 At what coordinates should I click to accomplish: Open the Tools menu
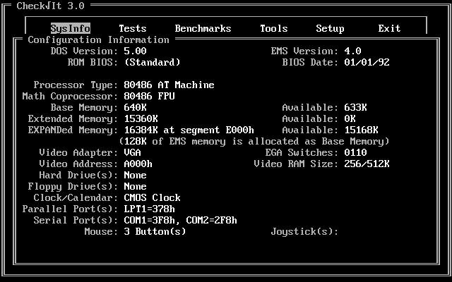pos(274,28)
